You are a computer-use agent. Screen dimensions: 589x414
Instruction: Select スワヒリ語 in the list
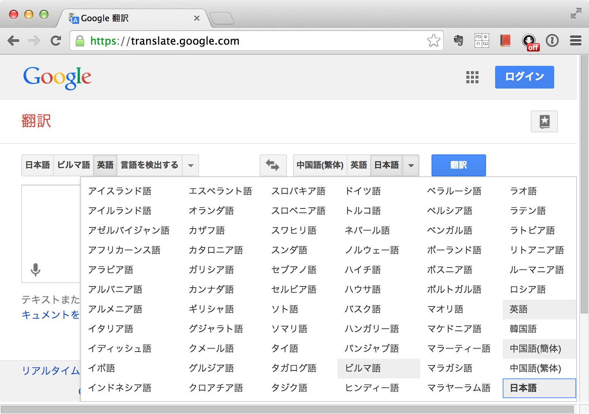coord(294,230)
